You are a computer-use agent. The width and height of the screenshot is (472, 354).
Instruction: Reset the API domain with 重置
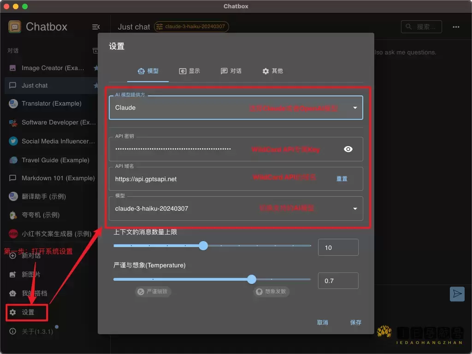342,179
